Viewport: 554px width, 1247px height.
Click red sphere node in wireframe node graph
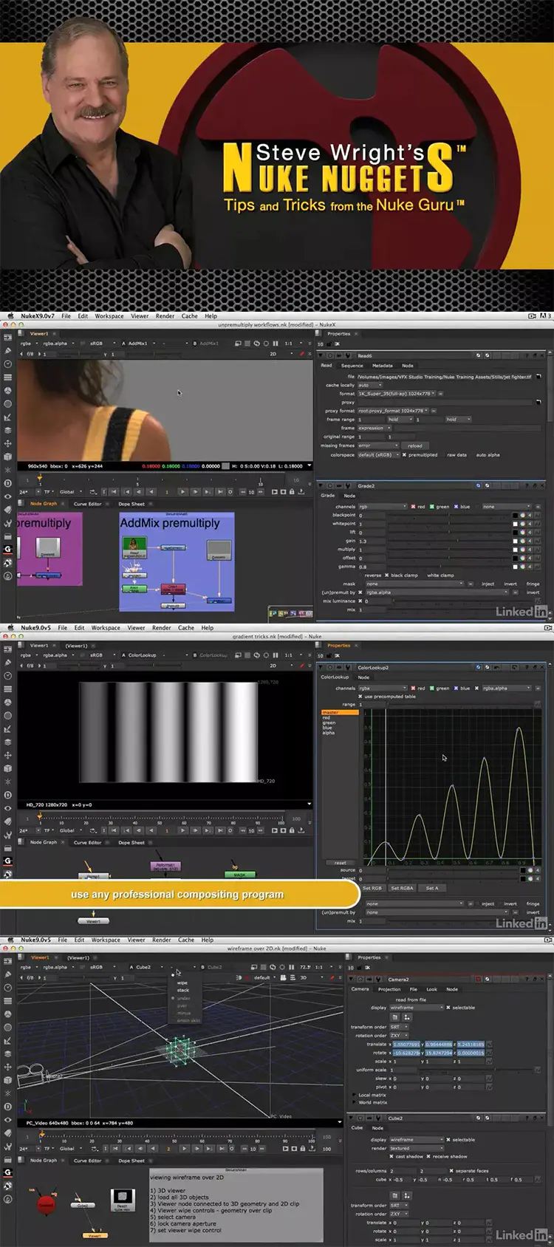tap(47, 1204)
